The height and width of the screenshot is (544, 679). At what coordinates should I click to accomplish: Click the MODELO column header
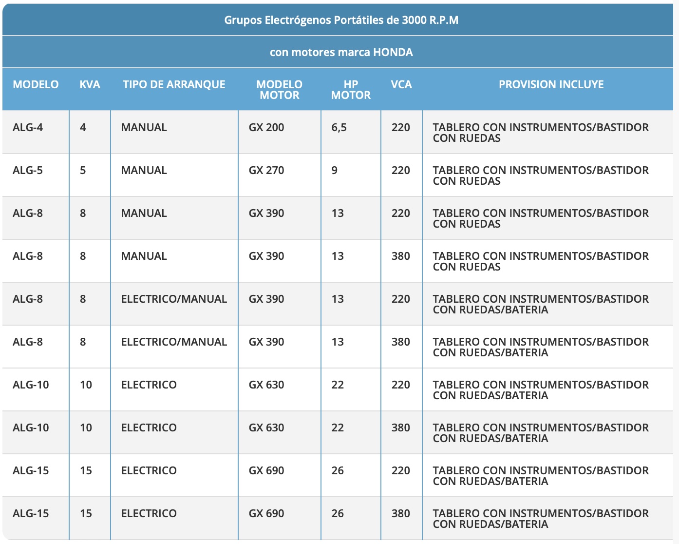(36, 84)
